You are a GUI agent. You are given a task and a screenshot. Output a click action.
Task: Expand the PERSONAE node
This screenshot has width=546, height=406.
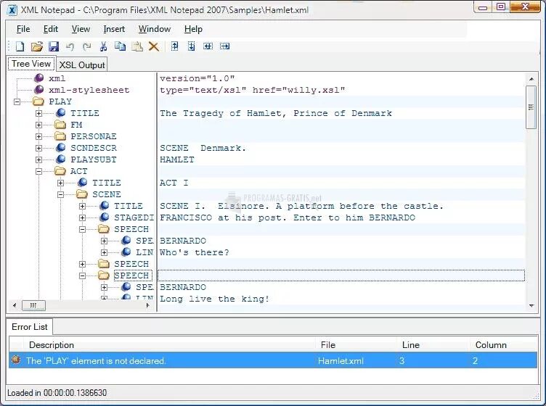coord(38,136)
